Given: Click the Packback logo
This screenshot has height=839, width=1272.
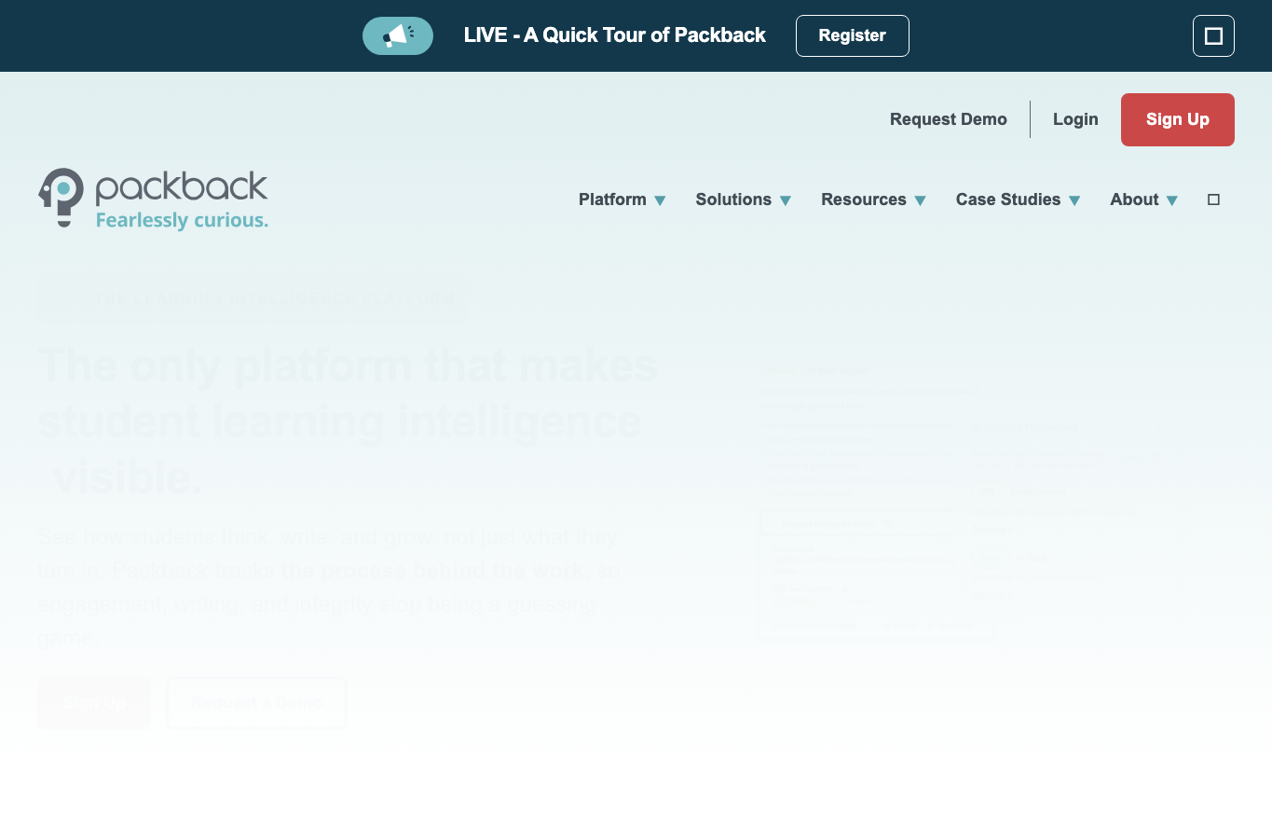Looking at the screenshot, I should coord(154,199).
